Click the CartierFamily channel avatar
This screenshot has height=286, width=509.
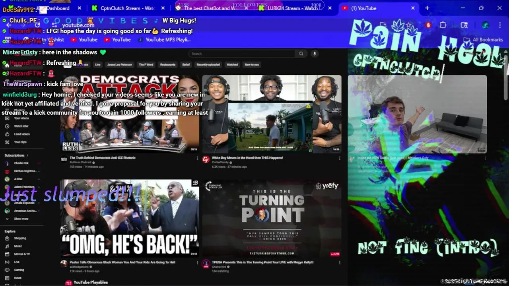pos(206,160)
